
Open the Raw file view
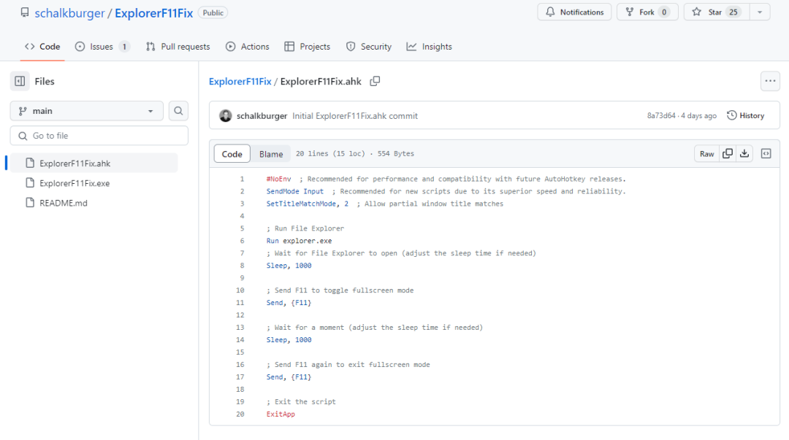click(x=706, y=154)
